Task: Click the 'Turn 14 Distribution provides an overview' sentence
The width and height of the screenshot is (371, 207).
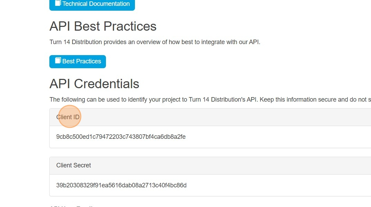Action: point(155,42)
